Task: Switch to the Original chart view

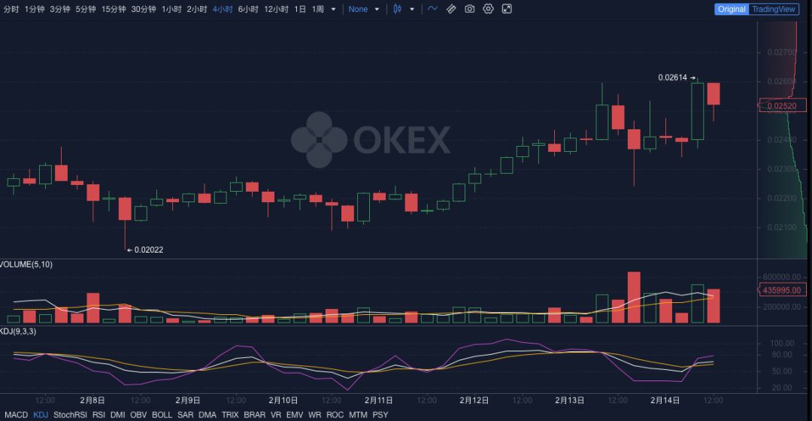Action: 732,9
